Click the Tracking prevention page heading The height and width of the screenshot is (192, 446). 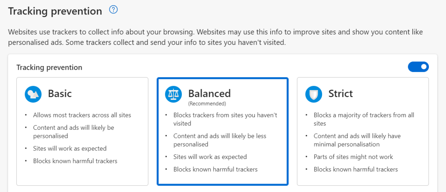55,11
